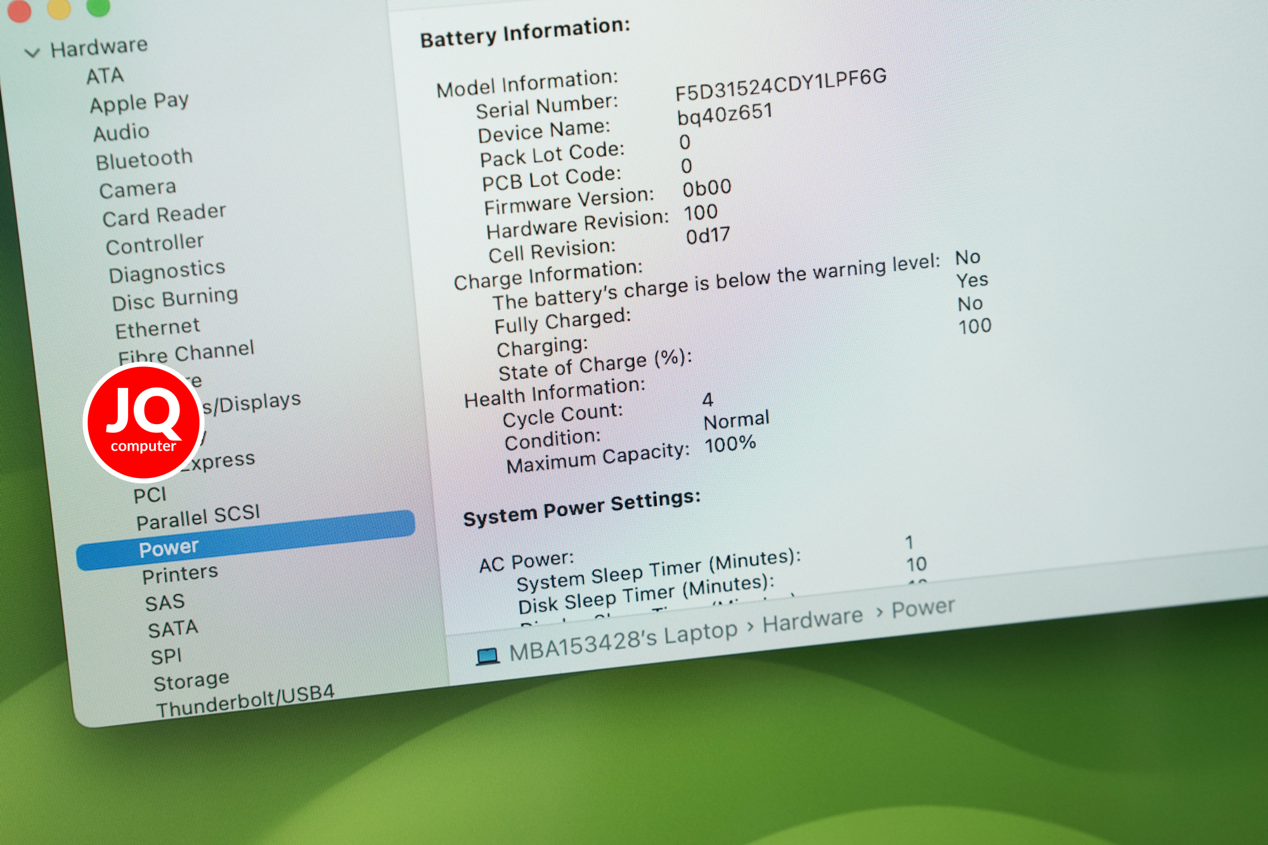Click firmware version value 0b00
Image resolution: width=1268 pixels, height=845 pixels.
(707, 188)
